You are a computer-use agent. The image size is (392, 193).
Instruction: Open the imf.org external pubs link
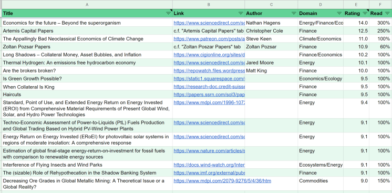pyautogui.click(x=209, y=172)
